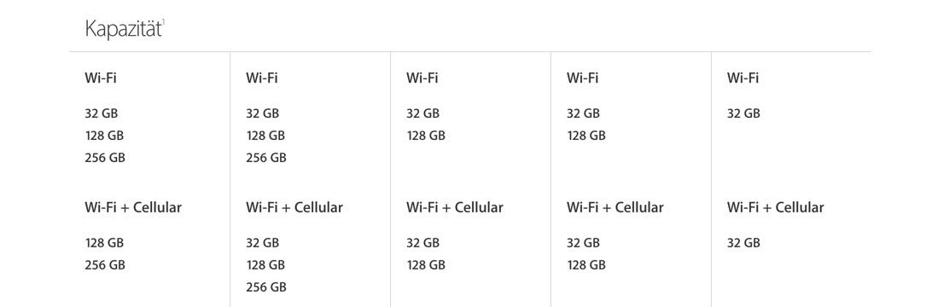Click the Wi-Fi label in the second column

[262, 78]
